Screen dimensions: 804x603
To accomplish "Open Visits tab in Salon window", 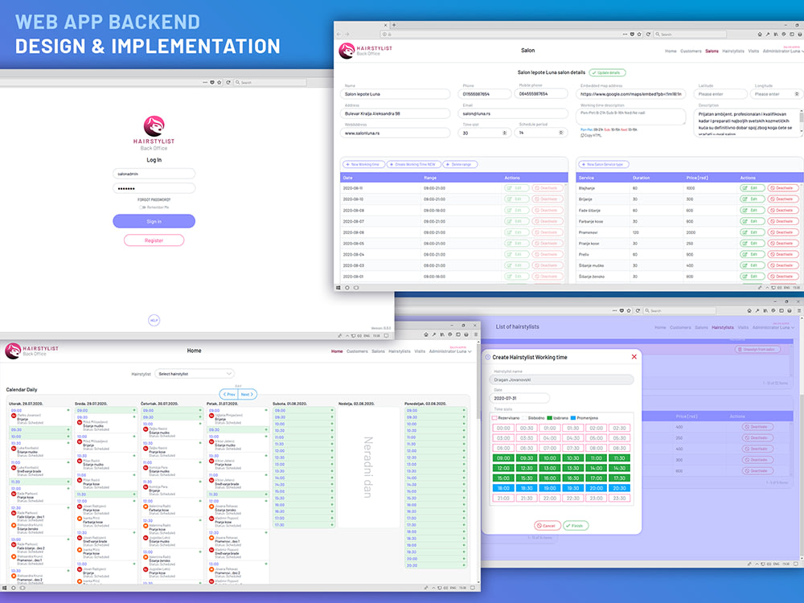I will 753,51.
